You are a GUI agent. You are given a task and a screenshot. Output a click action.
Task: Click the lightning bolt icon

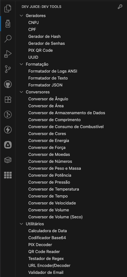pos(8,130)
